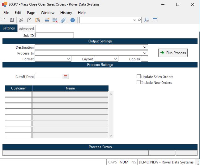
Task: Click the New record toolbar icon
Action: point(4,20)
